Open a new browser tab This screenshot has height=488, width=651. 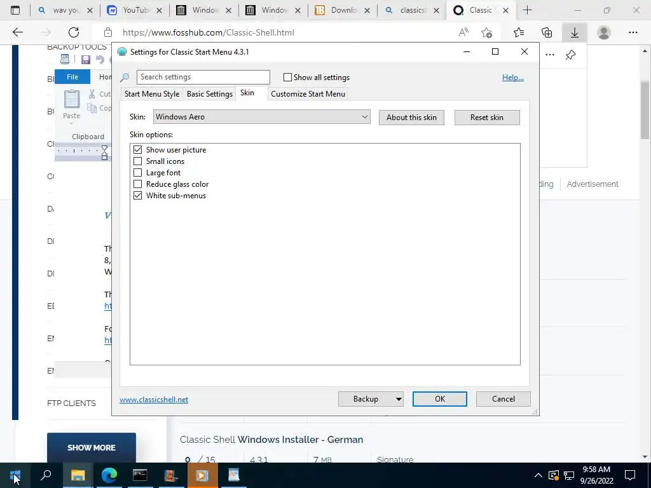tap(527, 10)
